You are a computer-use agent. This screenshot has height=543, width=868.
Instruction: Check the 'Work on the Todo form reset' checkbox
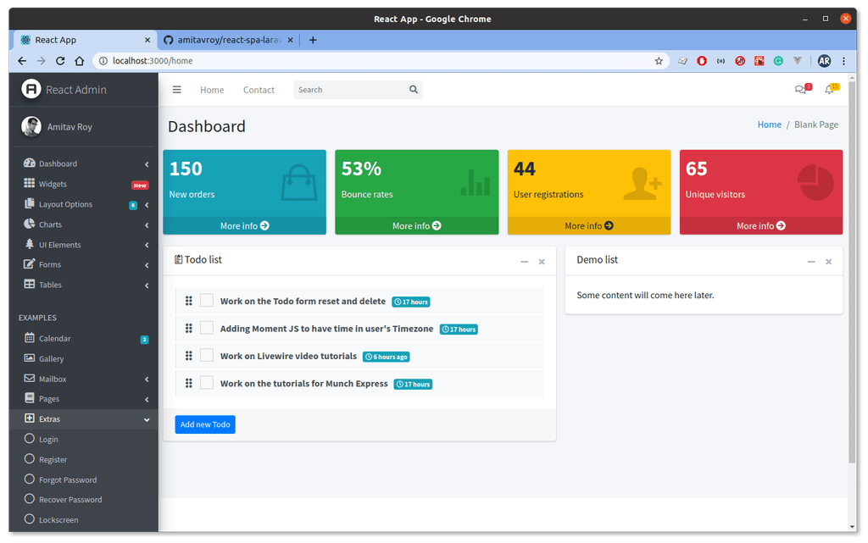(x=207, y=300)
